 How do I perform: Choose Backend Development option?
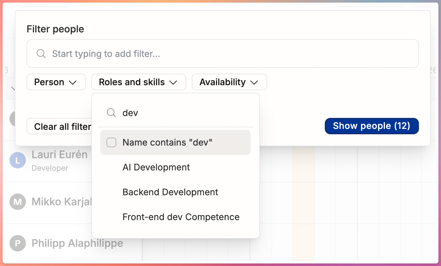point(170,192)
